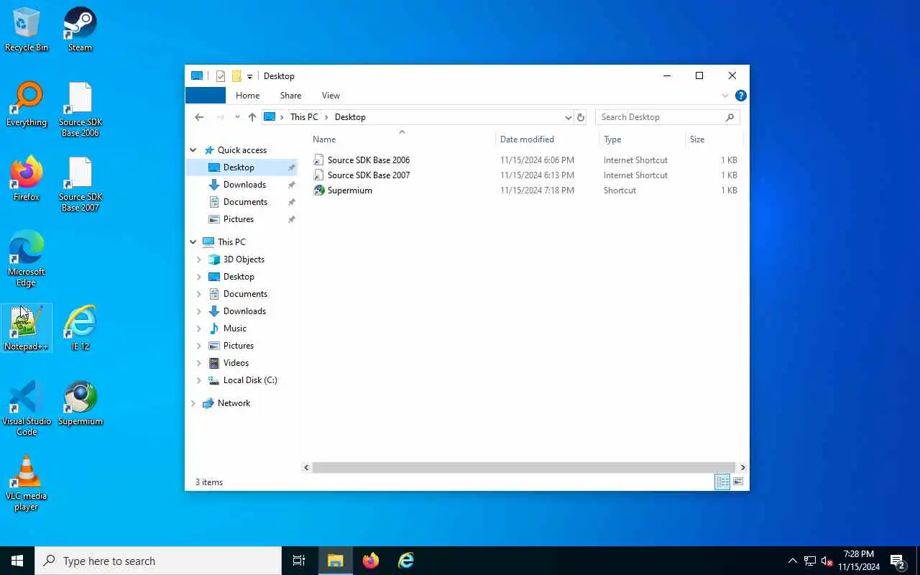Click the Task View taskbar button
Image resolution: width=920 pixels, height=575 pixels.
coord(299,561)
